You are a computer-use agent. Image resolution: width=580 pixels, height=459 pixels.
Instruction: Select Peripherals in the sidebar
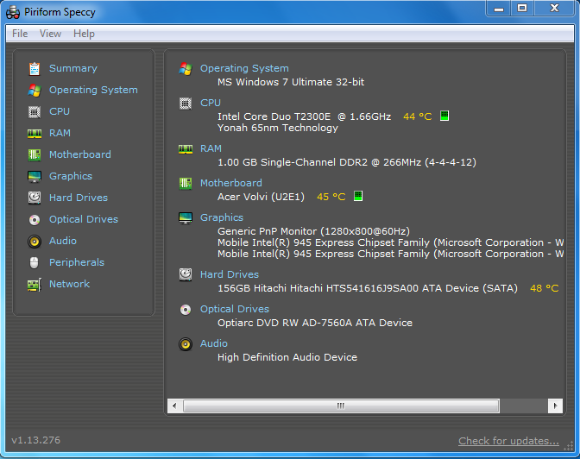(77, 262)
